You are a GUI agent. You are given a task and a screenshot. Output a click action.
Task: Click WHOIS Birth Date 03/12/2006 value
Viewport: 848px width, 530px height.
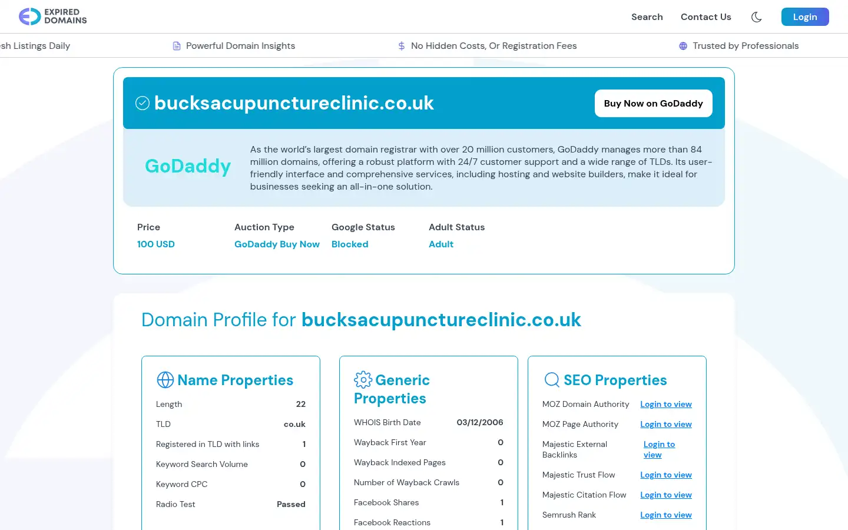click(x=480, y=422)
